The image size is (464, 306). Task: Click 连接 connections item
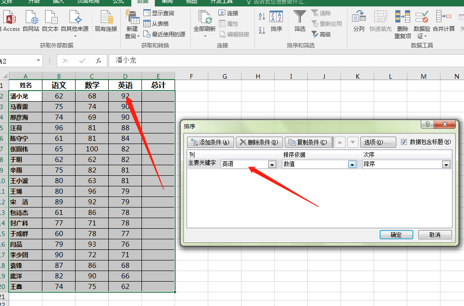point(229,13)
